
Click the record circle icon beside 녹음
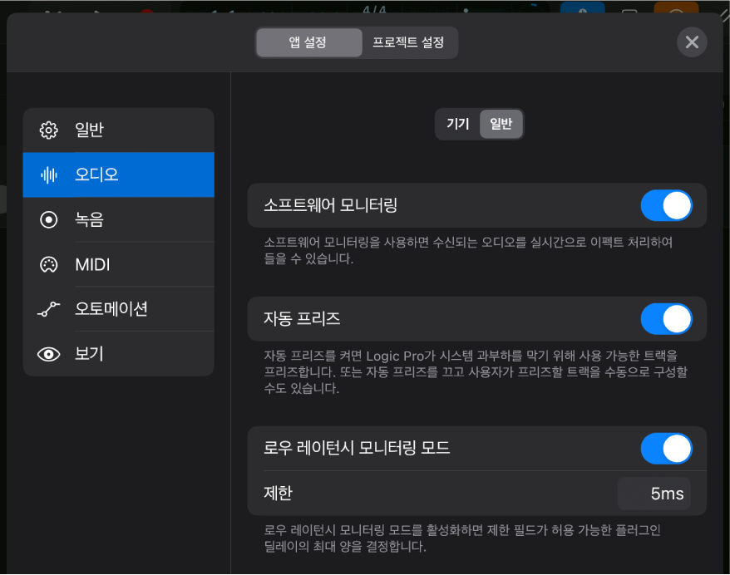click(48, 219)
